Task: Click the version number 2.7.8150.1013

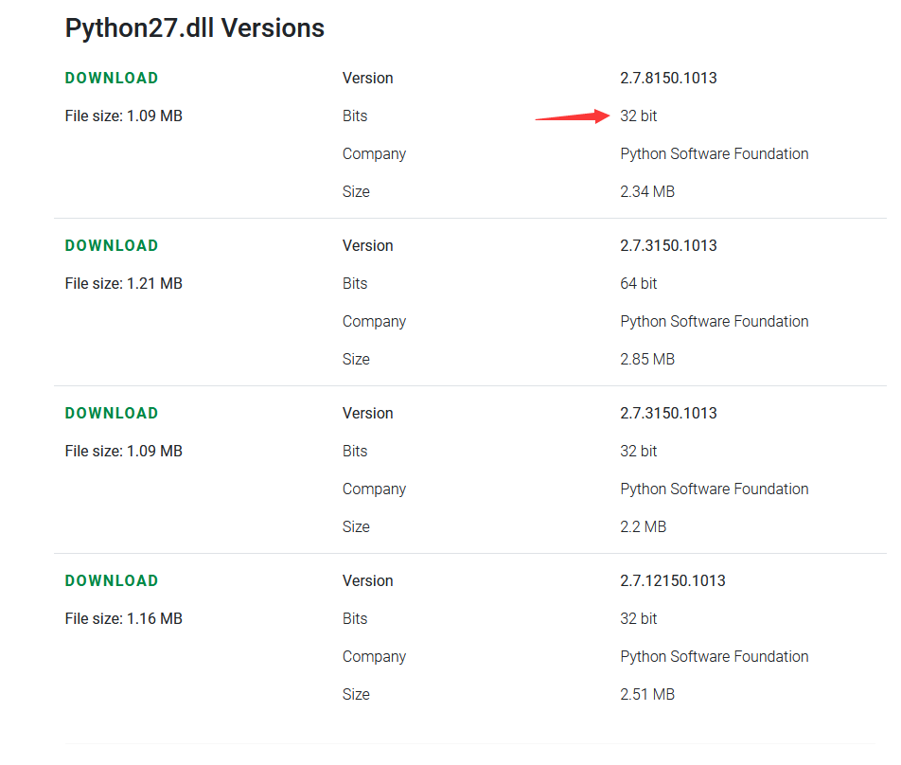Action: point(669,78)
